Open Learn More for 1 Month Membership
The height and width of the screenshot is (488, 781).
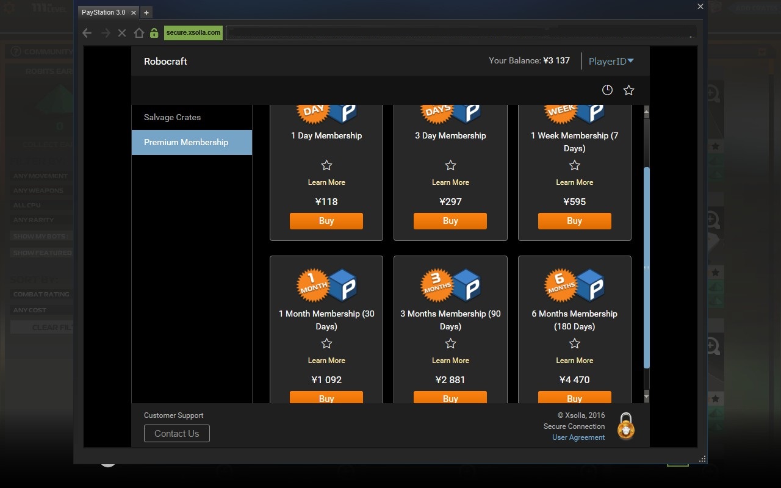(326, 361)
